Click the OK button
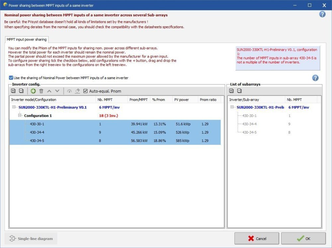 [303, 238]
